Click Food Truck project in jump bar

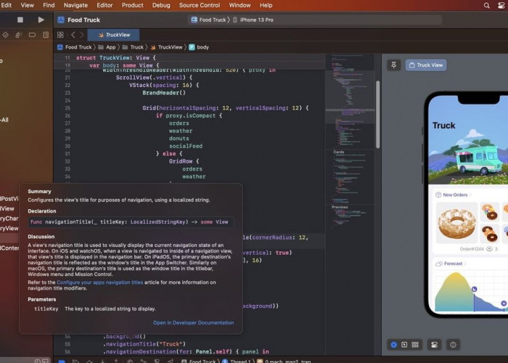(x=75, y=47)
